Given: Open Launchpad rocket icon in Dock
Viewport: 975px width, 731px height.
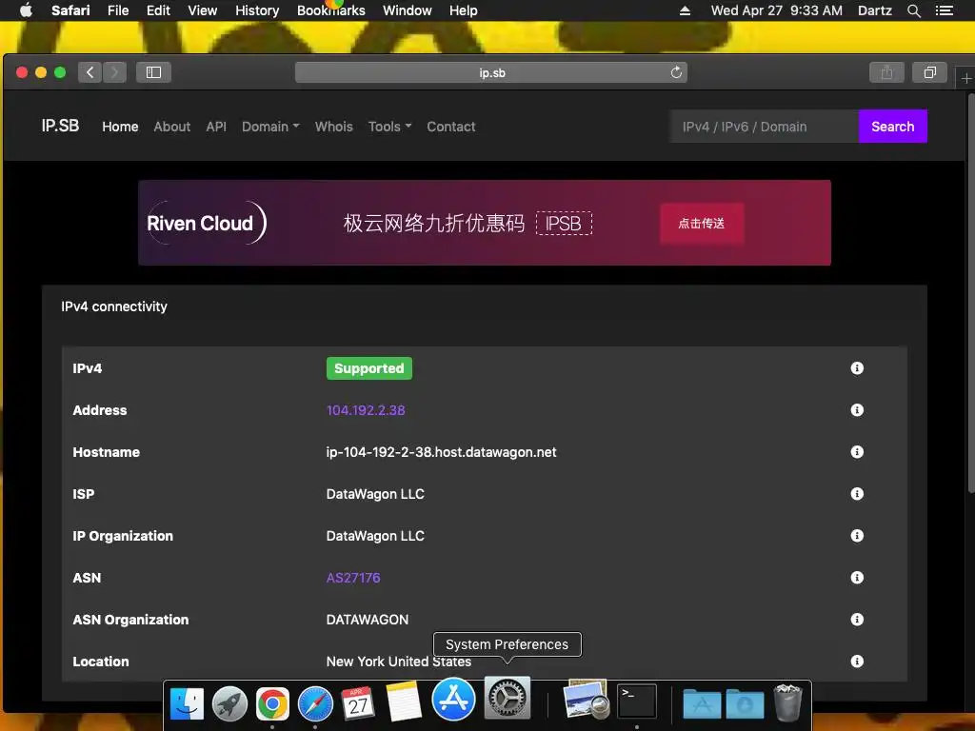Looking at the screenshot, I should point(229,703).
